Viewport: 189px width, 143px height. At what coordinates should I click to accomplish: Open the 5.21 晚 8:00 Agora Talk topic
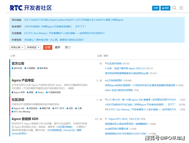point(142,100)
